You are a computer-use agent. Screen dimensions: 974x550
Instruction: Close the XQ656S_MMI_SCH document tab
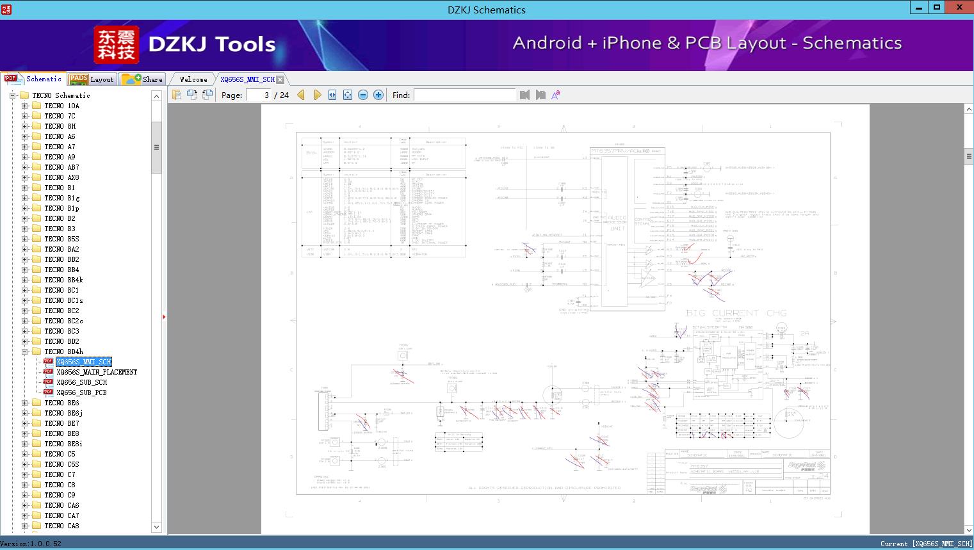tap(280, 80)
